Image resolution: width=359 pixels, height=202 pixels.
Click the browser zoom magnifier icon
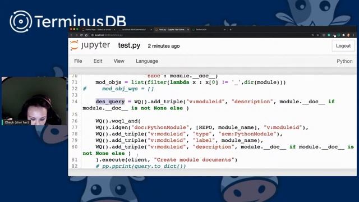click(x=313, y=35)
